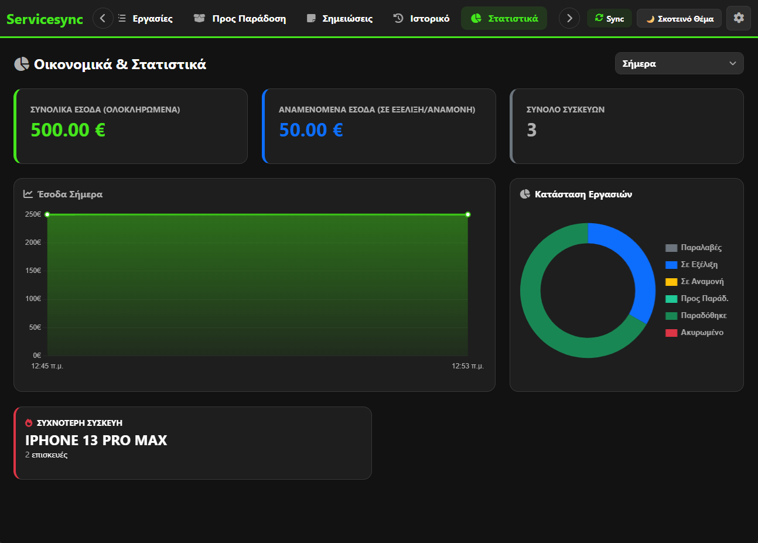758x543 pixels.
Task: Go to the Σημειώσεις tab
Action: tap(340, 18)
